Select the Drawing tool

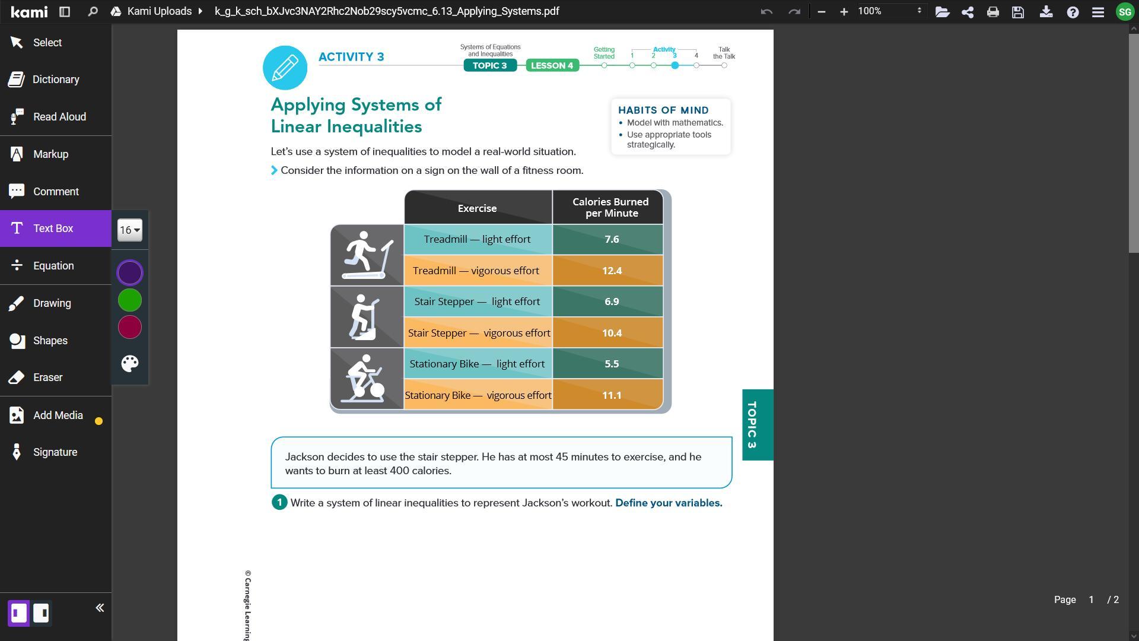click(x=52, y=303)
